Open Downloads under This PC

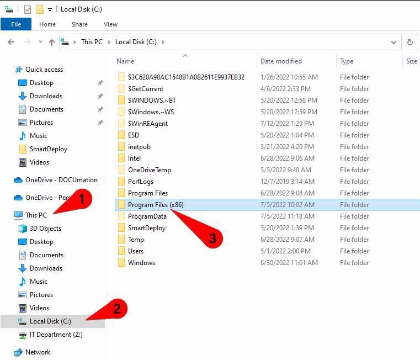coord(46,268)
